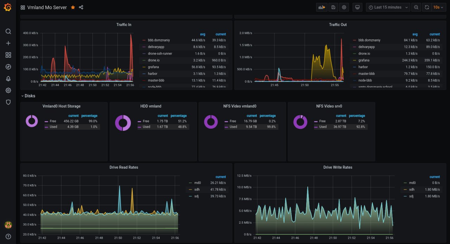
Task: Unstar the Vmland Mo Server dashboard
Action: click(x=73, y=7)
